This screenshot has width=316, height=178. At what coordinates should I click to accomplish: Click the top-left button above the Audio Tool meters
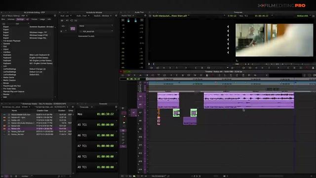[123, 20]
